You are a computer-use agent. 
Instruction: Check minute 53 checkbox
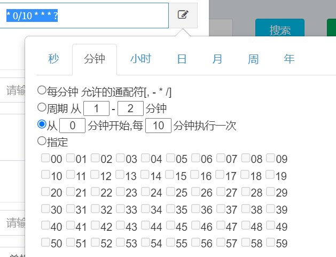[x=120, y=243]
